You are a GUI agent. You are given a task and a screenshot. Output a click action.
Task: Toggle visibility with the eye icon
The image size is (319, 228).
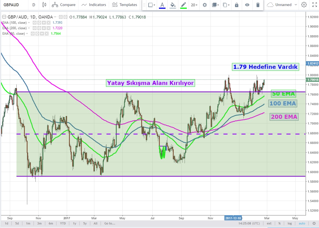point(247,5)
